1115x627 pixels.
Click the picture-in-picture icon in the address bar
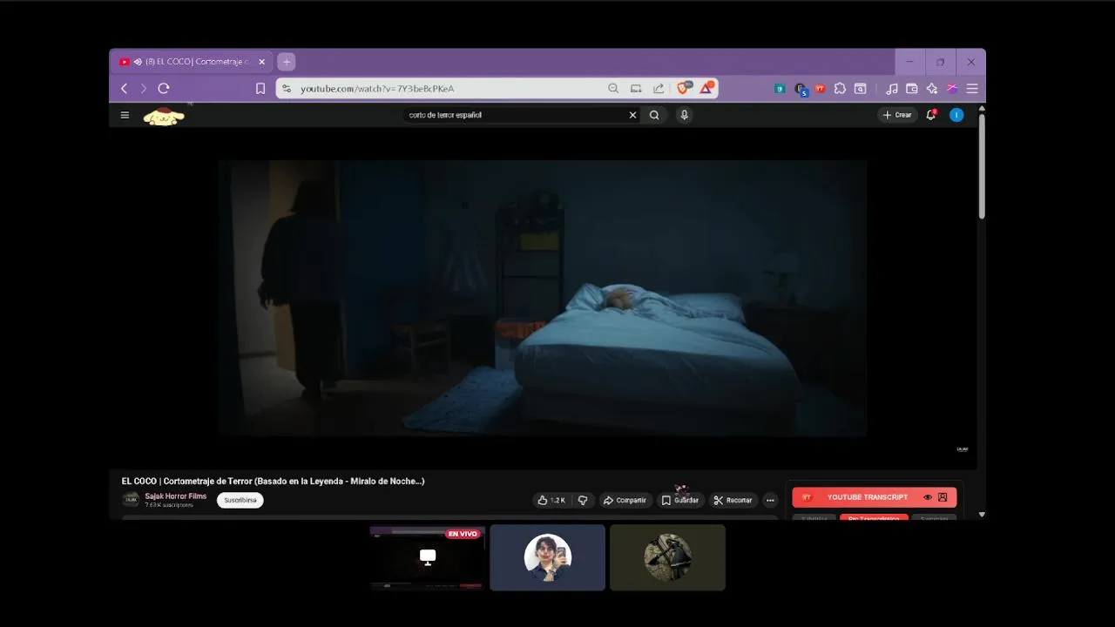(x=636, y=89)
